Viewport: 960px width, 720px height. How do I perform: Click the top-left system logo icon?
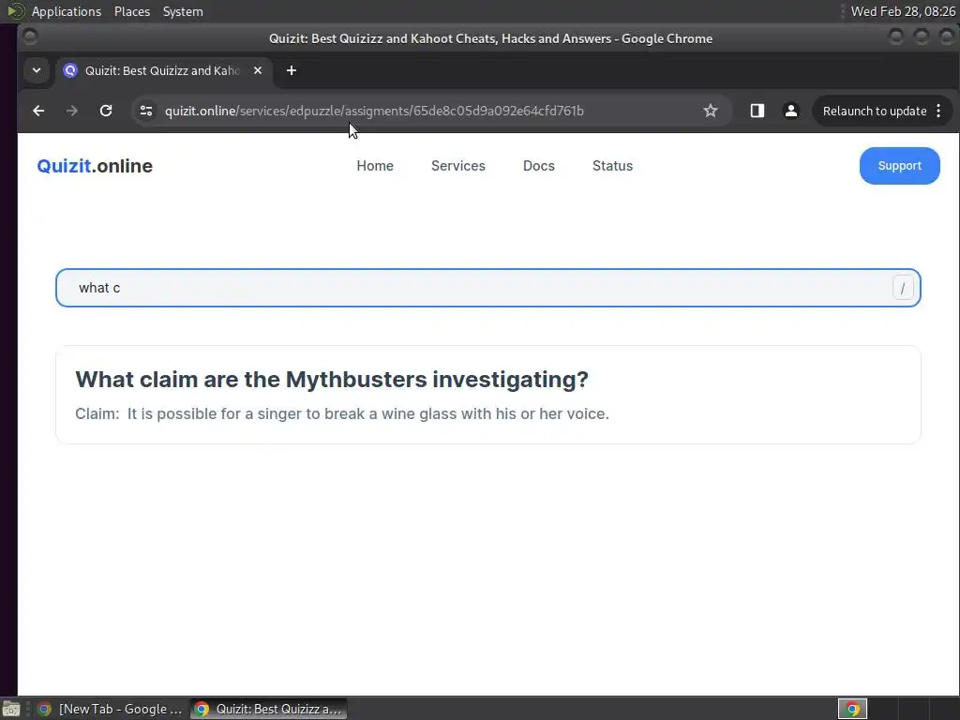coord(15,11)
